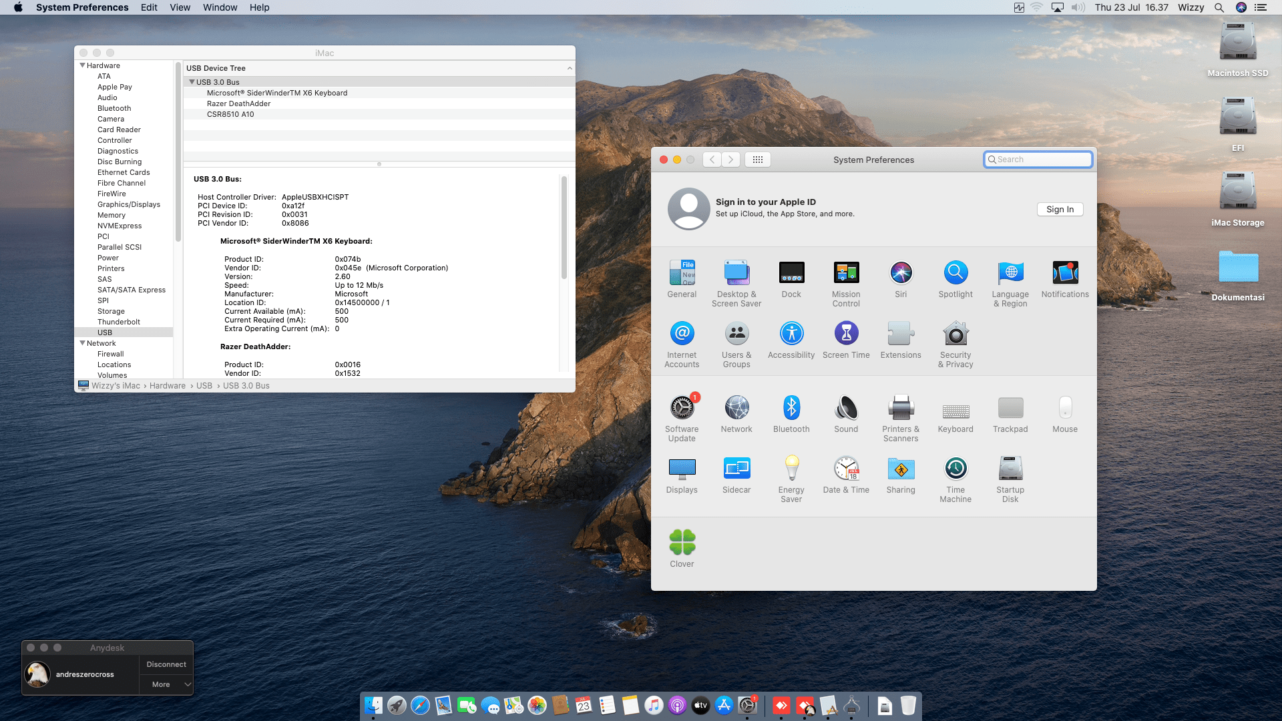Screen dimensions: 1282x721
Task: Focus the System Preferences search field
Action: pos(1038,160)
